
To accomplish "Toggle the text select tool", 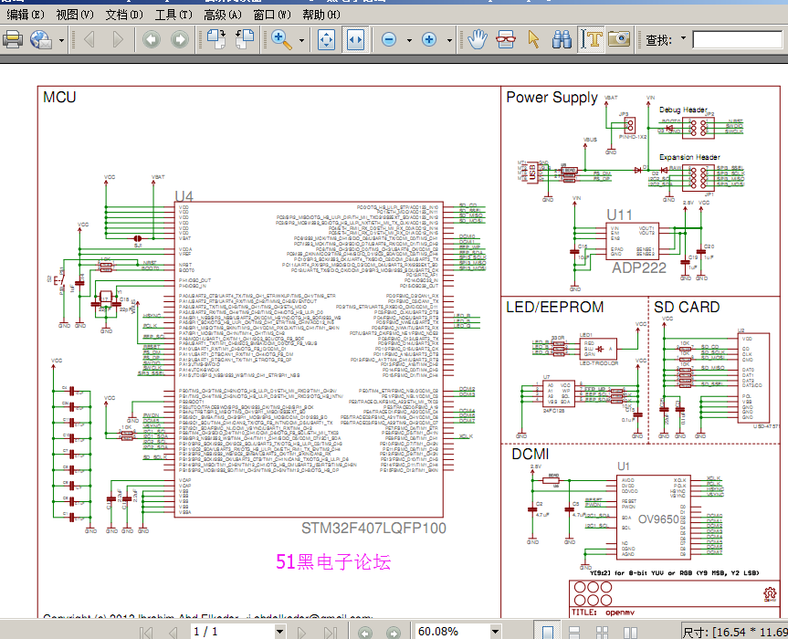I will 591,39.
